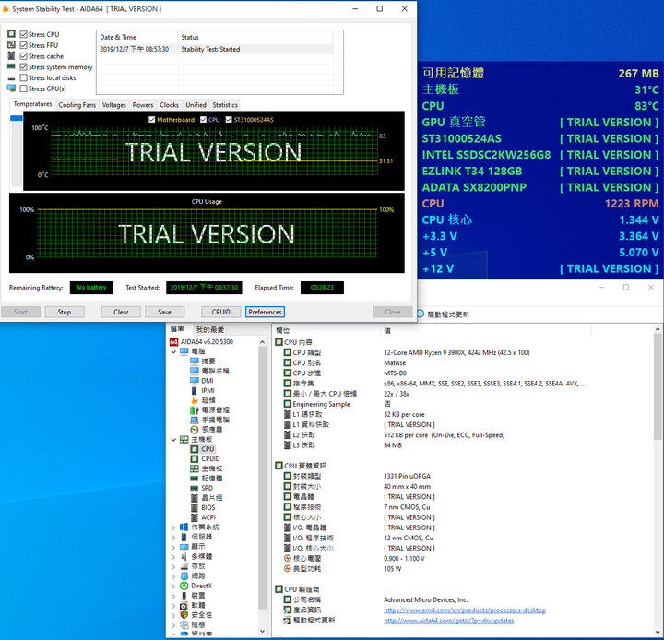Enable Stress local disks

tap(24, 77)
